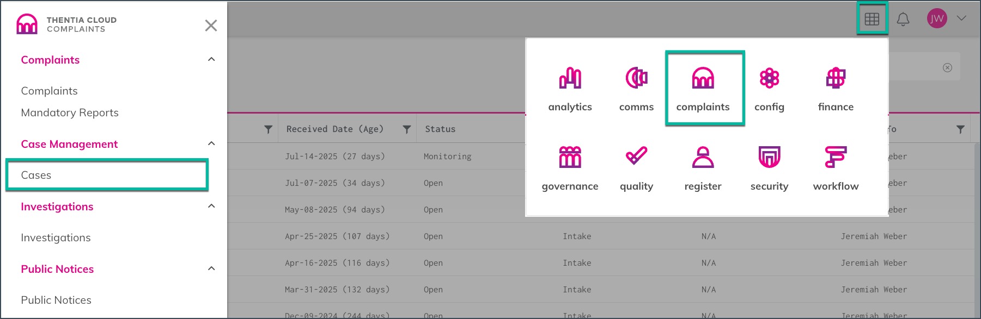Click the Thentia Cloud Complaints logo
This screenshot has height=319, width=981.
(66, 24)
